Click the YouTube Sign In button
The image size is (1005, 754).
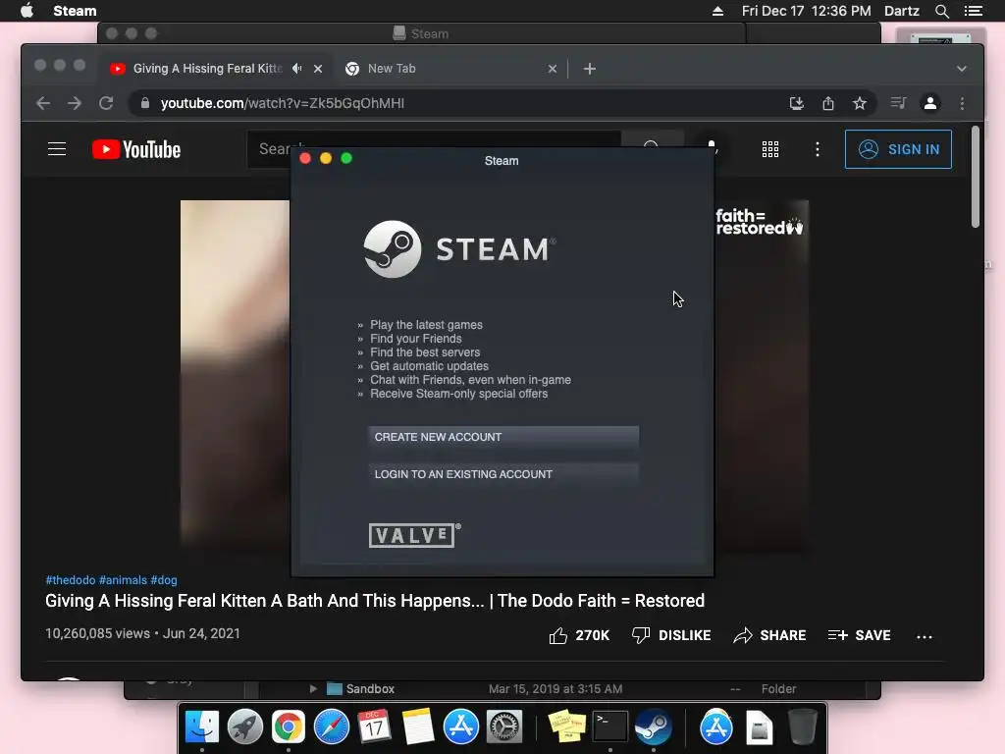coord(898,149)
